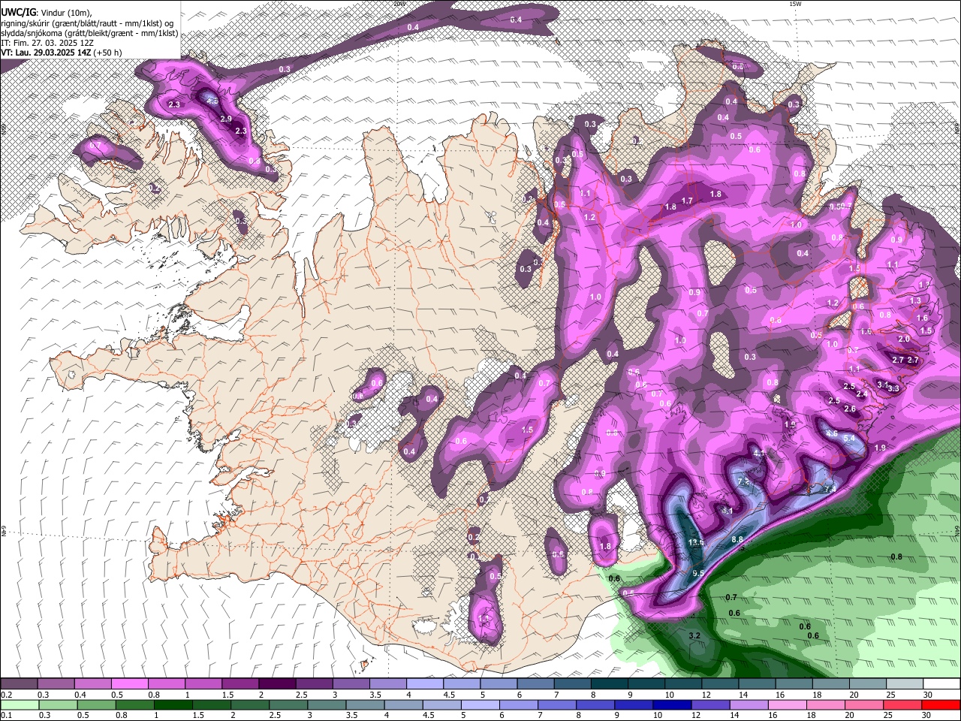Click the 'IT: Fim. 27. 03. 2025 12Z' line
961x721 pixels.
46,43
